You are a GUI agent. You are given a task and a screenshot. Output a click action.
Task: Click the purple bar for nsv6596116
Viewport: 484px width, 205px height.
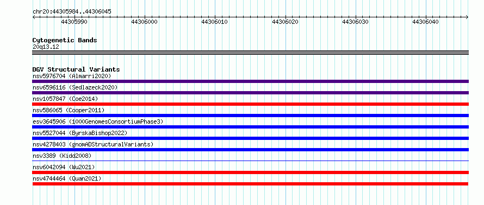pos(250,93)
